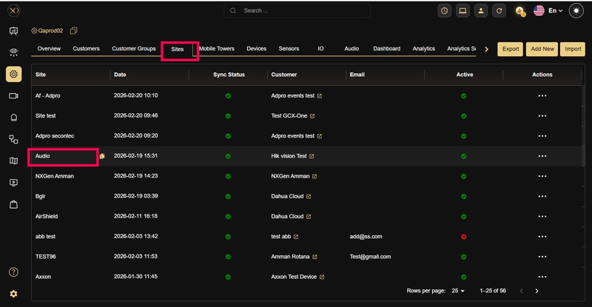Open actions menu for Audio row
592x307 pixels.
click(542, 156)
